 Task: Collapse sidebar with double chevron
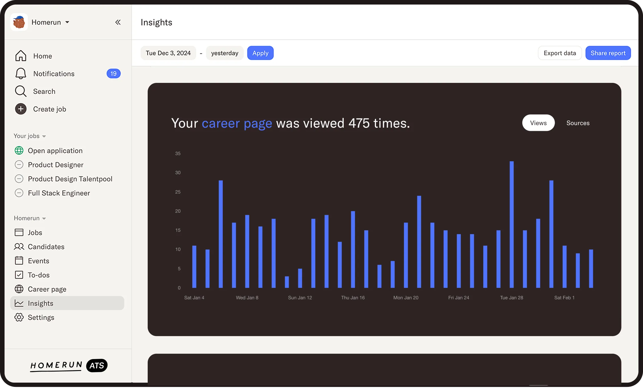tap(118, 22)
